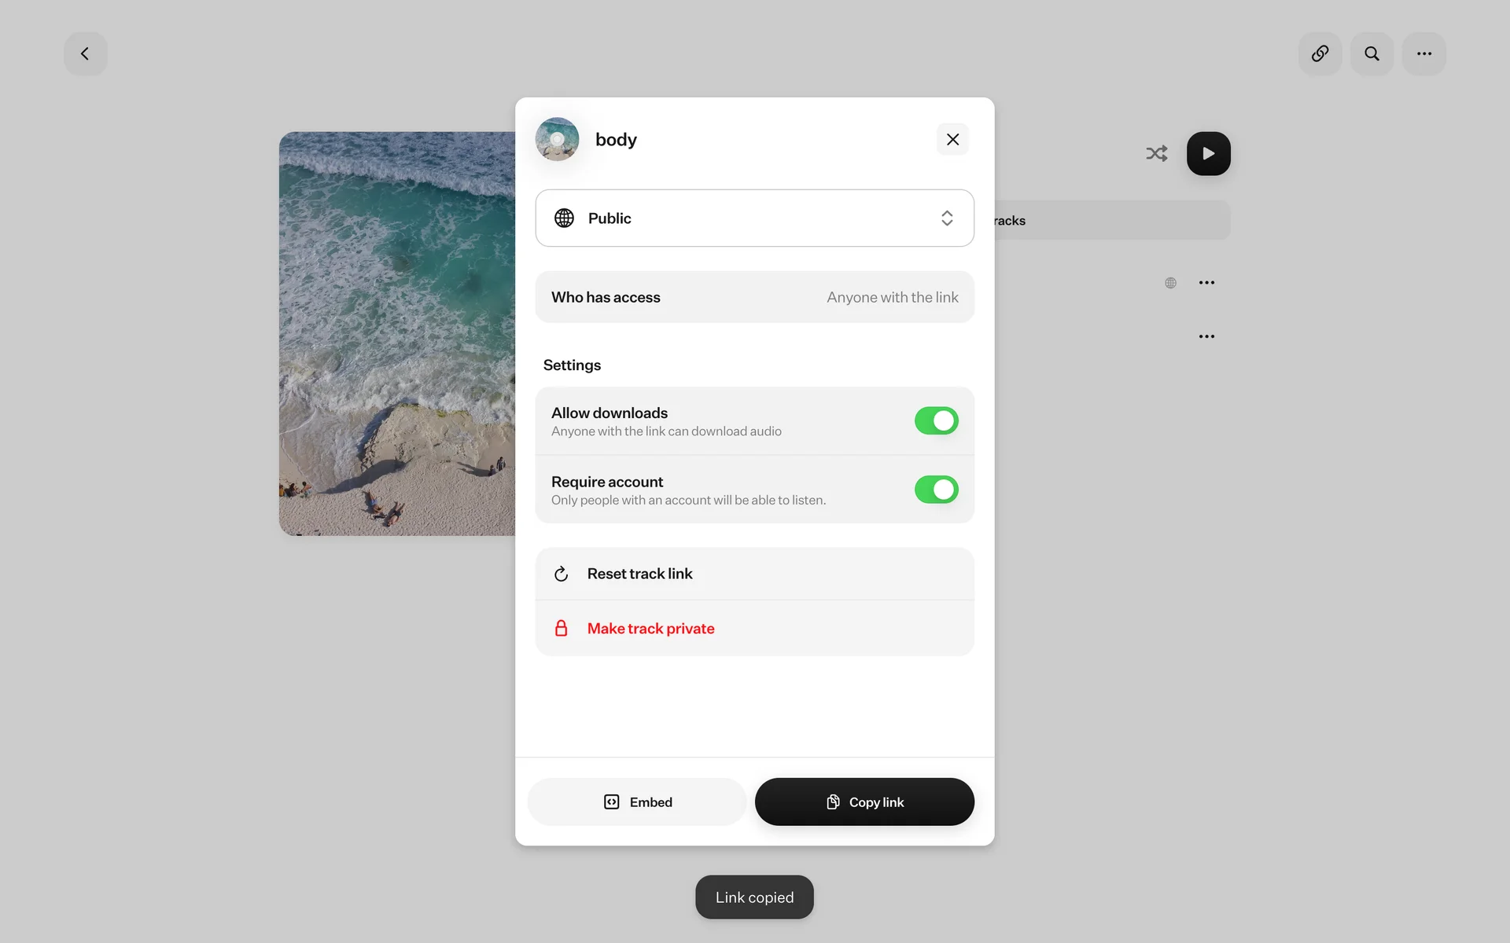Open search with magnifier icon
Screen dimensions: 1510x943
[1372, 53]
